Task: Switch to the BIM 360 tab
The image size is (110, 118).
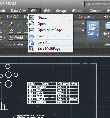Action: point(12,17)
